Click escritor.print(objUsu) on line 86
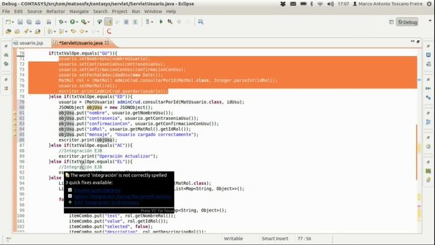Viewport: 435px width, 245px height. (x=88, y=140)
